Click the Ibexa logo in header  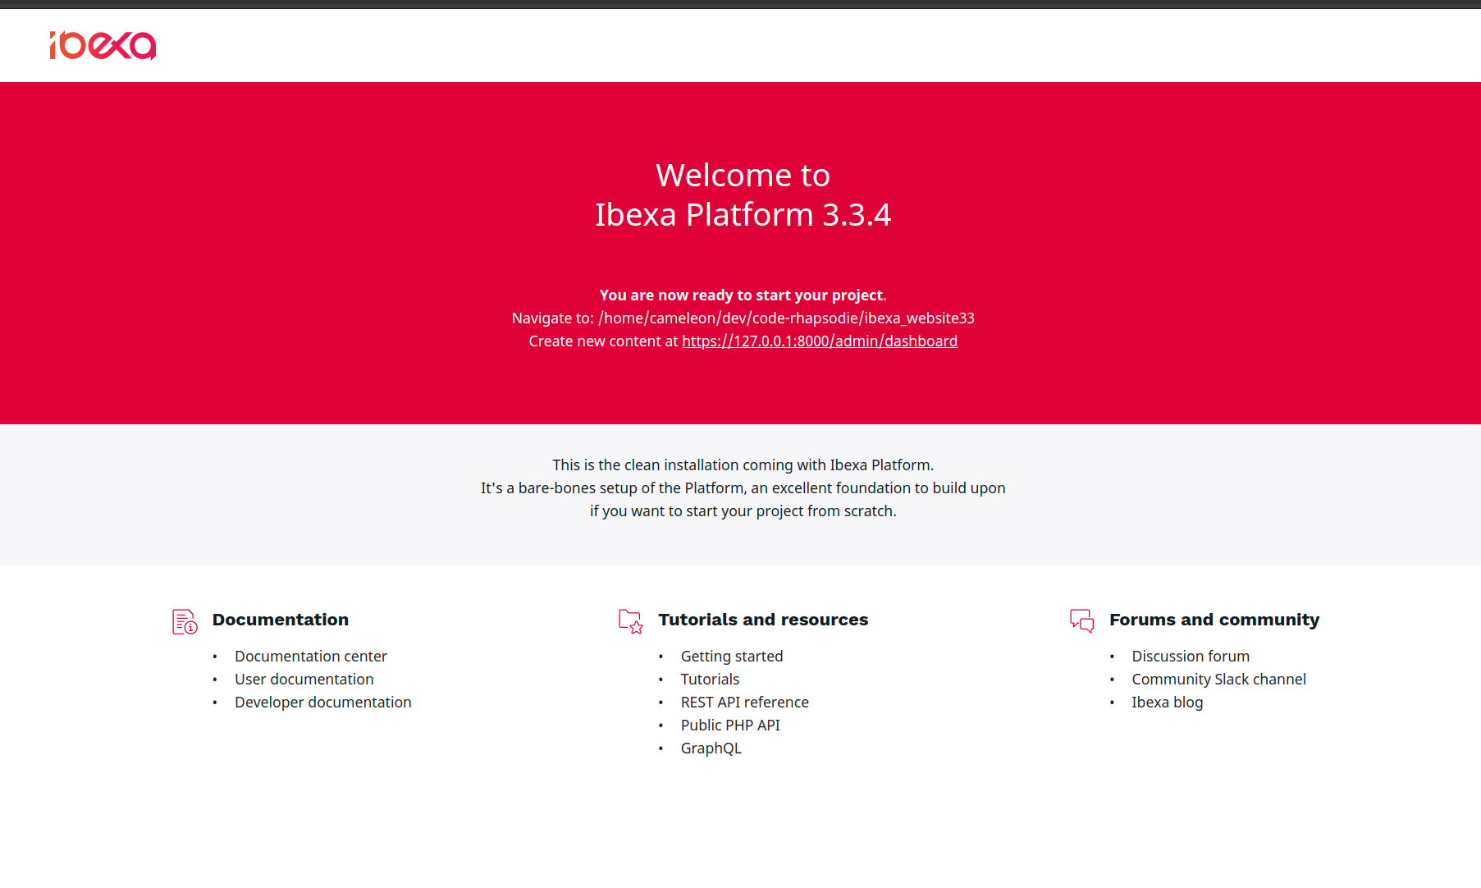pyautogui.click(x=103, y=46)
